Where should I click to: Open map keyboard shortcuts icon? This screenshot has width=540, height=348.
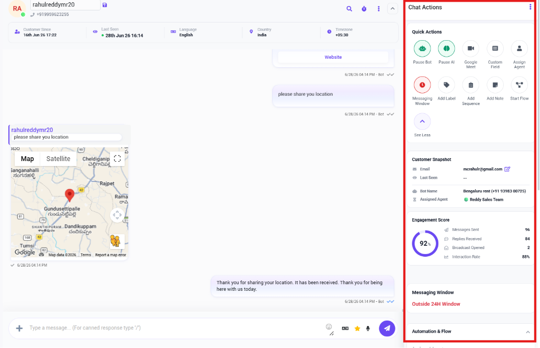[x=42, y=255]
